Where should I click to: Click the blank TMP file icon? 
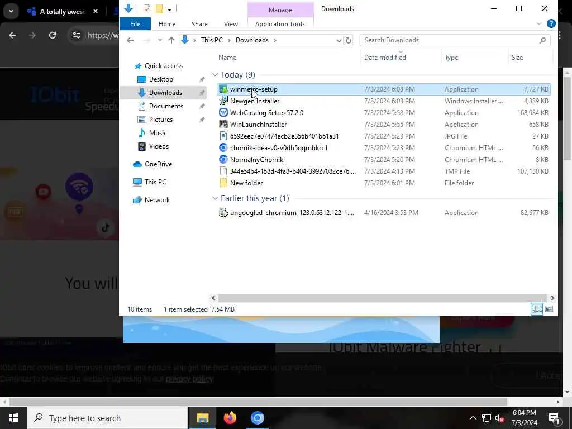click(x=223, y=171)
